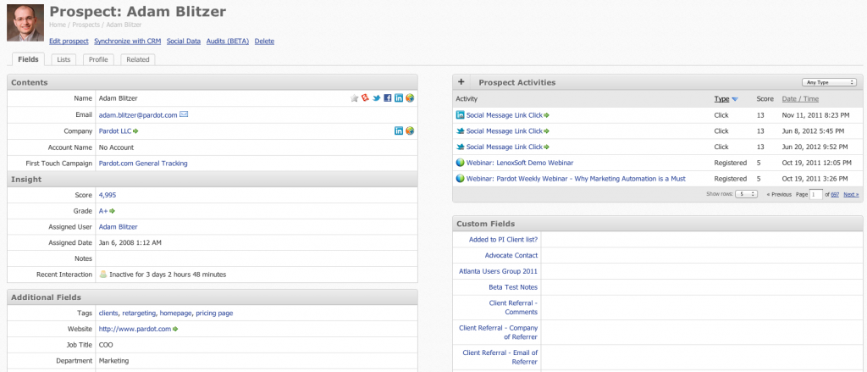Open the Social Data link
The image size is (867, 372).
(x=184, y=42)
